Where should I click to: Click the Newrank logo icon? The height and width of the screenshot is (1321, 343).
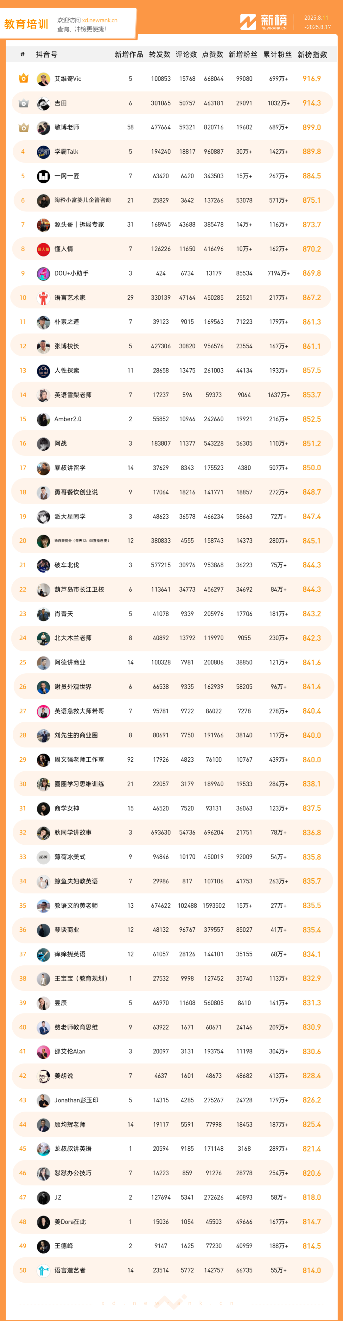[248, 22]
